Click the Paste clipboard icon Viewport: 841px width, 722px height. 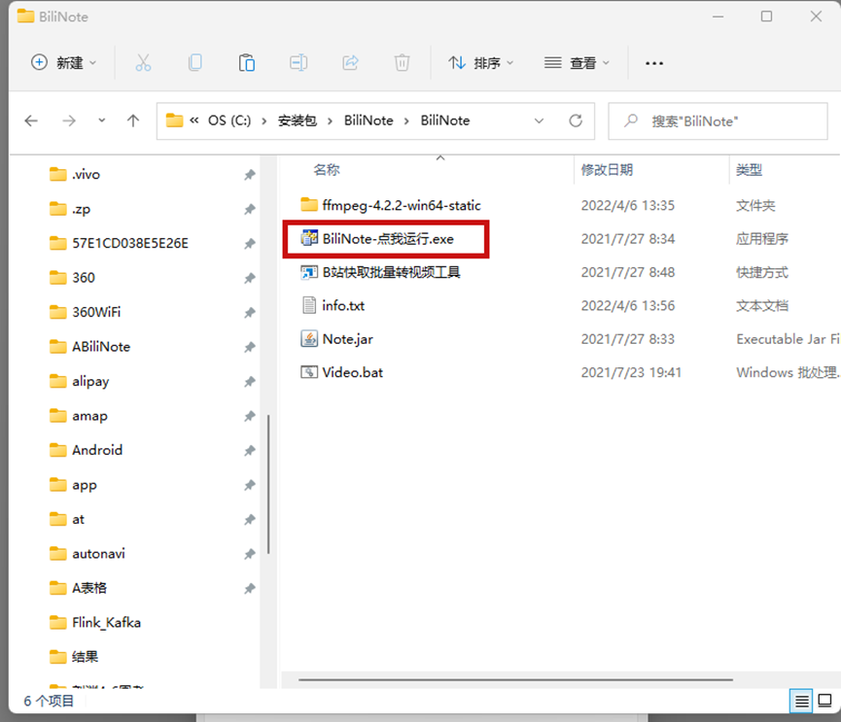click(246, 63)
